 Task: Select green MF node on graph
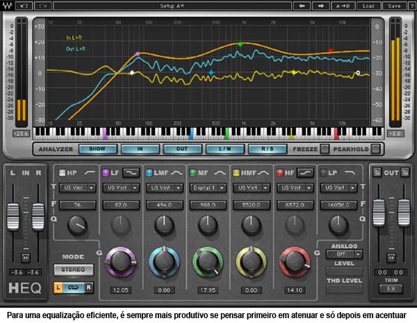point(240,44)
